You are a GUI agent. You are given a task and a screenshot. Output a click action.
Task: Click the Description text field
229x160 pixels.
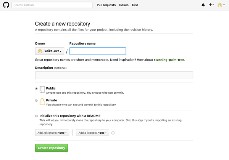point(114,75)
